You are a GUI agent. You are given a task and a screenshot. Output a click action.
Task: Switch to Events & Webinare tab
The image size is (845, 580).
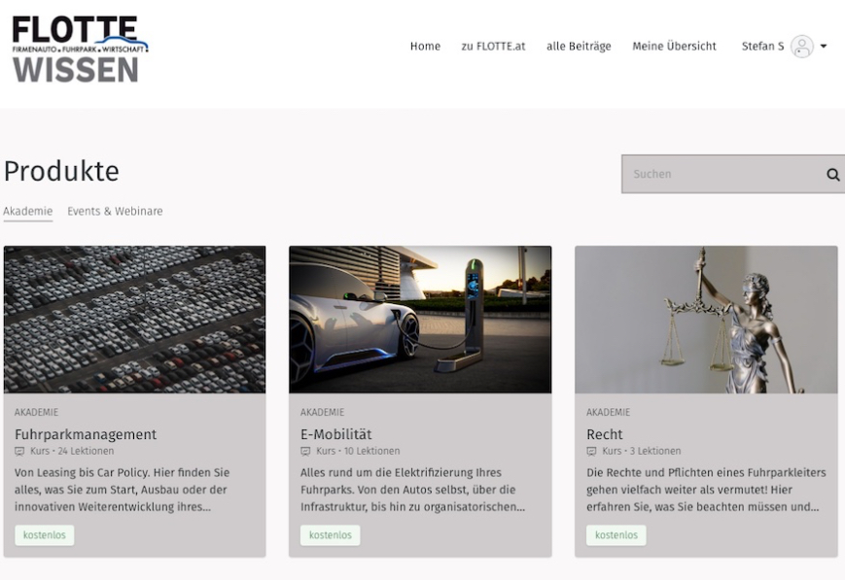(115, 211)
